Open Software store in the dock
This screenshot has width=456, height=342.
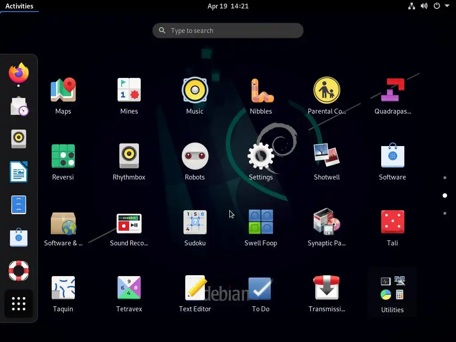[19, 238]
